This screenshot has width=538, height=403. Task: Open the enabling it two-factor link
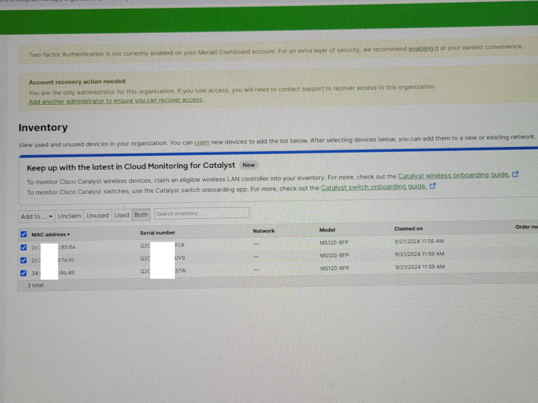coord(424,48)
